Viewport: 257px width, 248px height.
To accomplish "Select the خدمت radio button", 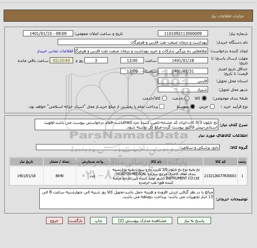I will tap(187, 98).
